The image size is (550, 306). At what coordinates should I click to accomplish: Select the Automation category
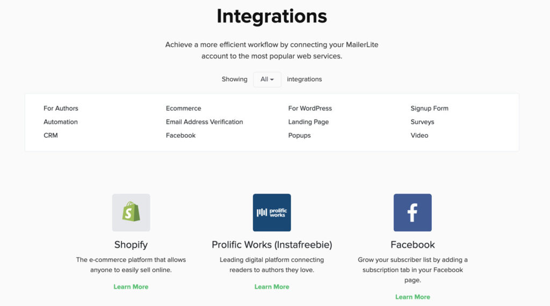click(x=60, y=122)
